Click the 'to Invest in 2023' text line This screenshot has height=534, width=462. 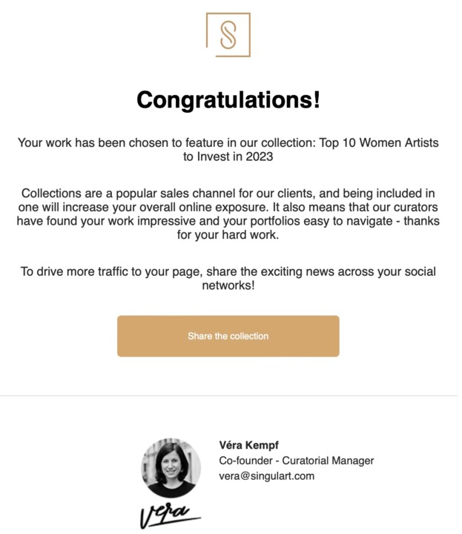click(x=228, y=156)
